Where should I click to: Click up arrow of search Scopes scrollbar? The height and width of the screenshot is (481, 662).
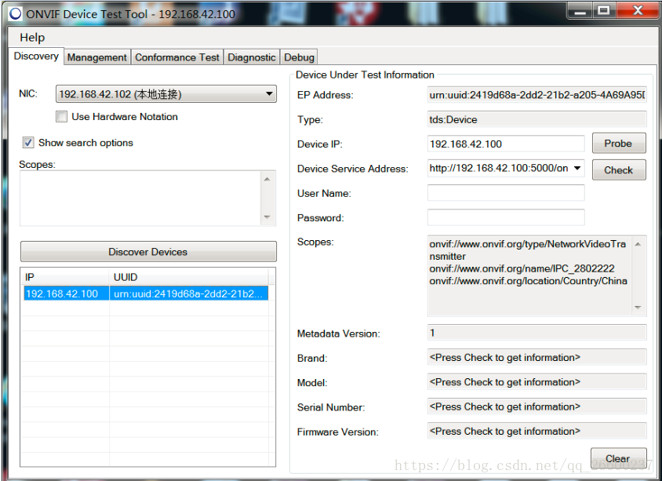(x=267, y=179)
